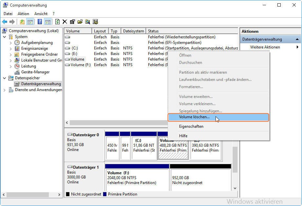302x206 pixels.
Task: Select Geräte-Manager in the tree
Action: pyautogui.click(x=35, y=72)
